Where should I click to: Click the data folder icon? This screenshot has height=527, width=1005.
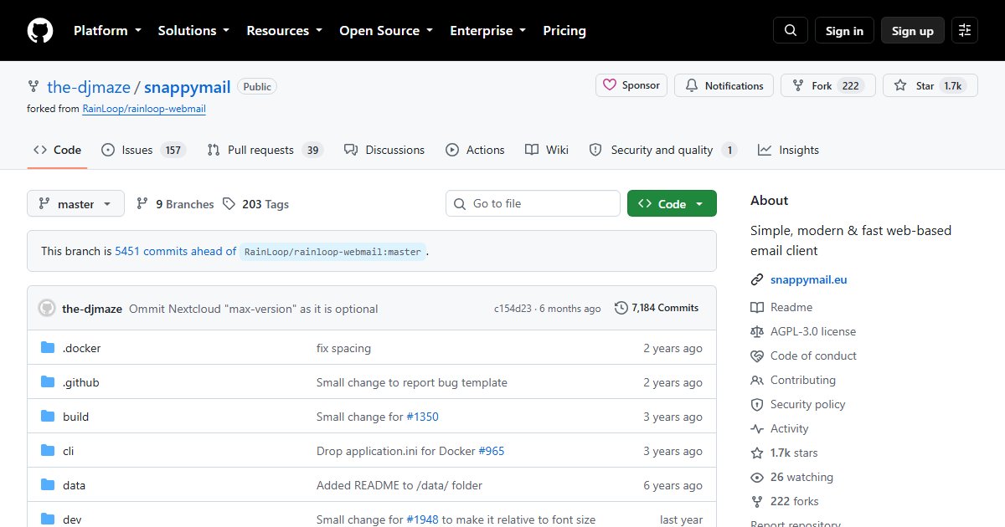tap(48, 485)
